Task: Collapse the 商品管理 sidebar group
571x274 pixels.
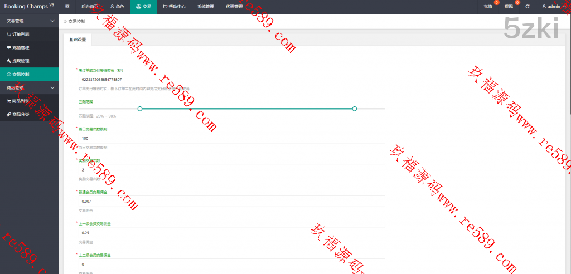Action: pyautogui.click(x=29, y=87)
